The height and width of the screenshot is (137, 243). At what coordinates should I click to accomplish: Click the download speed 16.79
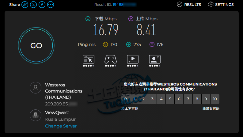pyautogui.click(x=106, y=30)
